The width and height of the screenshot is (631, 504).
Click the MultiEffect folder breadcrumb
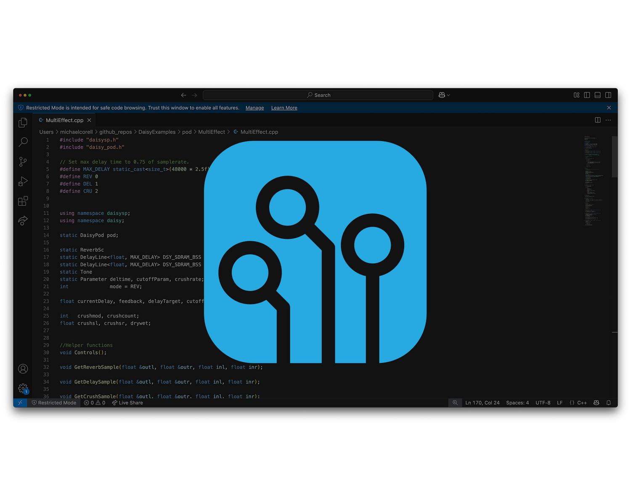point(212,132)
